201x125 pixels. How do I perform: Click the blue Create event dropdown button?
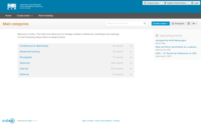click(160, 23)
